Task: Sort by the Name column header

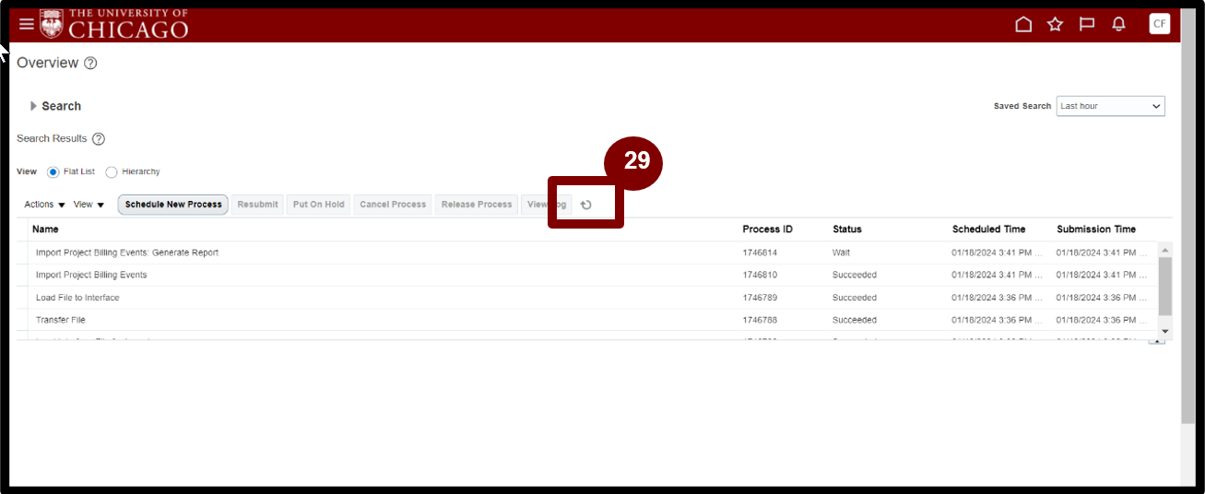Action: 45,229
